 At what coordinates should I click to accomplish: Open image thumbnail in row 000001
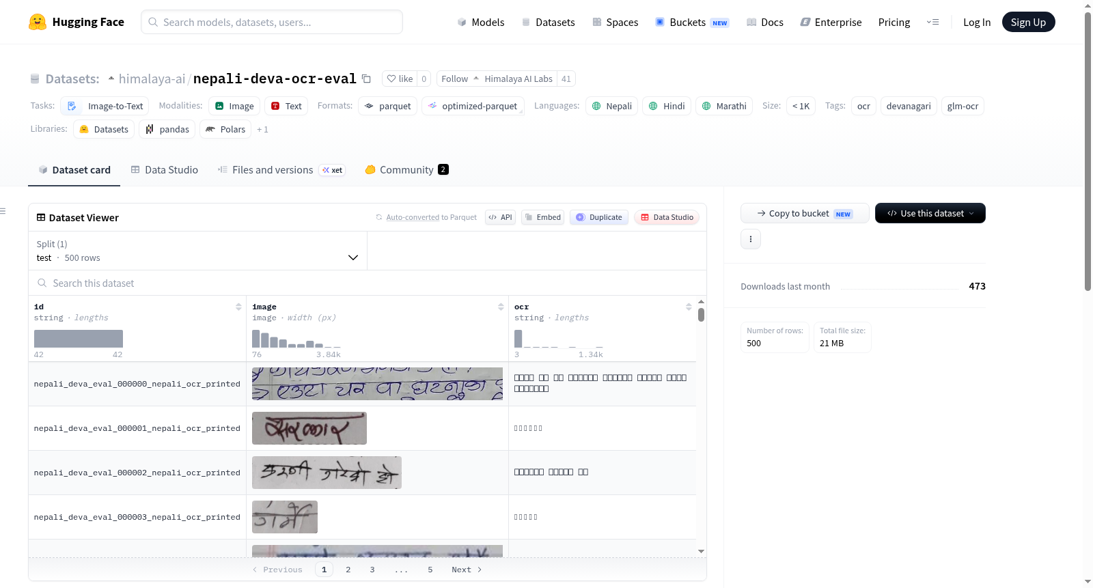tap(309, 428)
